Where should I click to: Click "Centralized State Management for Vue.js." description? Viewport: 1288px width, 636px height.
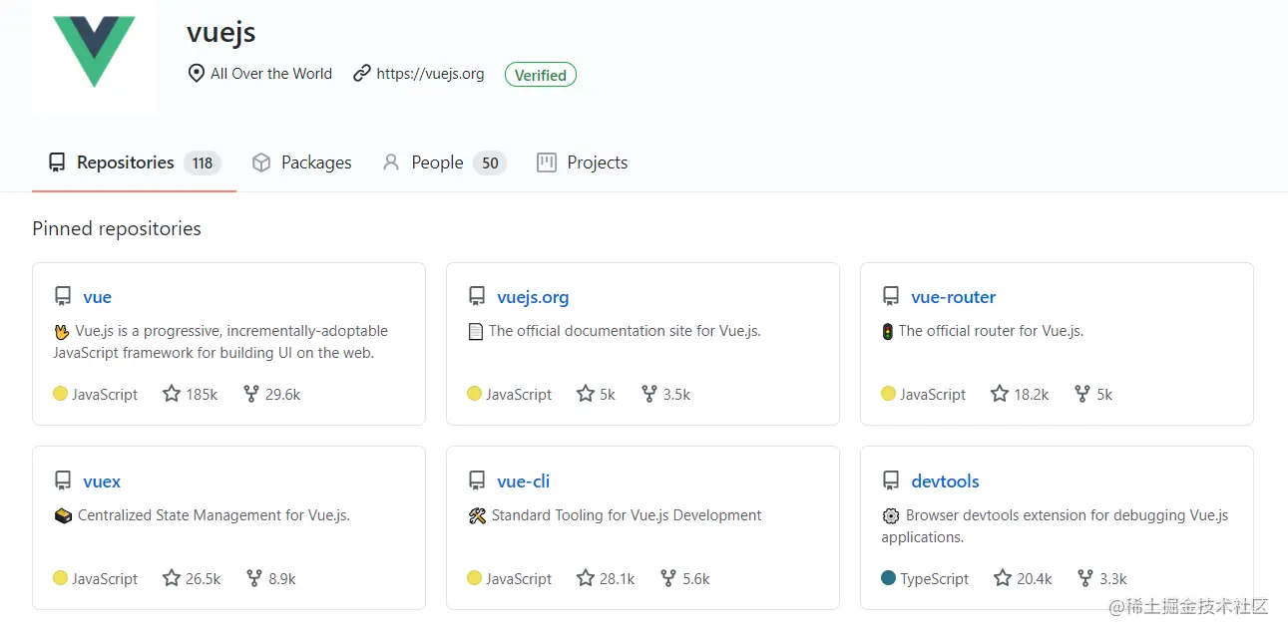pos(214,515)
